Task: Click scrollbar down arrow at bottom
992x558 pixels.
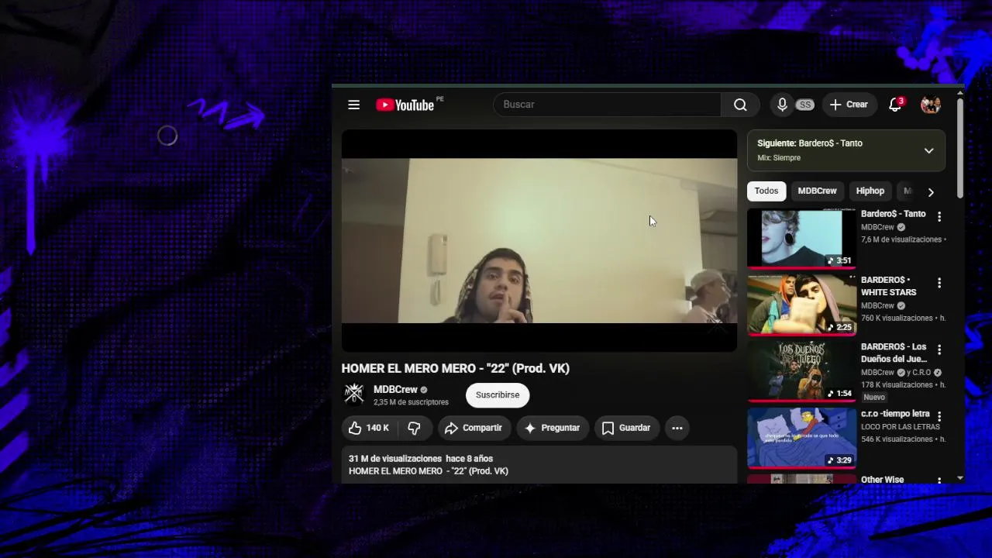Action: coord(960,478)
